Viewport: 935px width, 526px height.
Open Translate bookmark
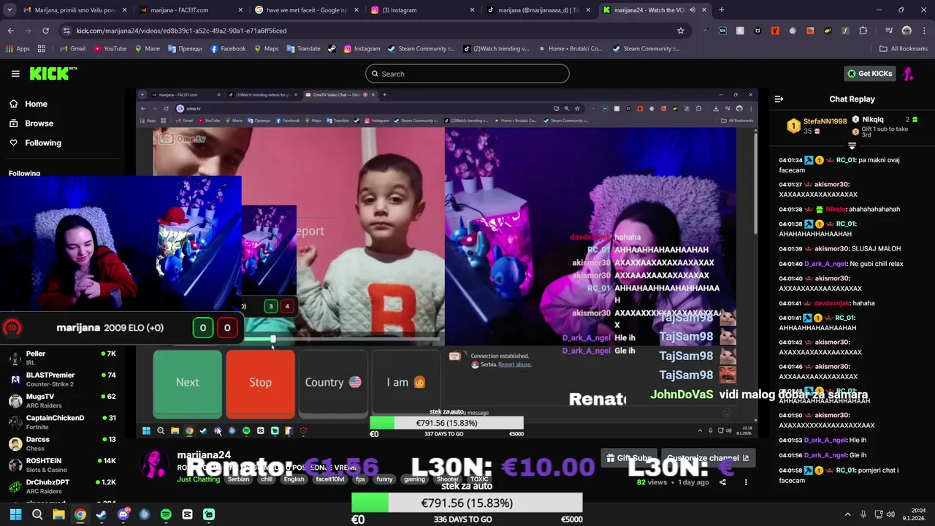tap(303, 49)
